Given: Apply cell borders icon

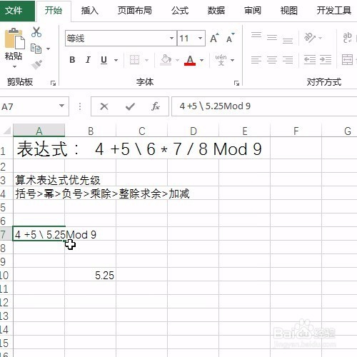Looking at the screenshot, I should [134, 60].
